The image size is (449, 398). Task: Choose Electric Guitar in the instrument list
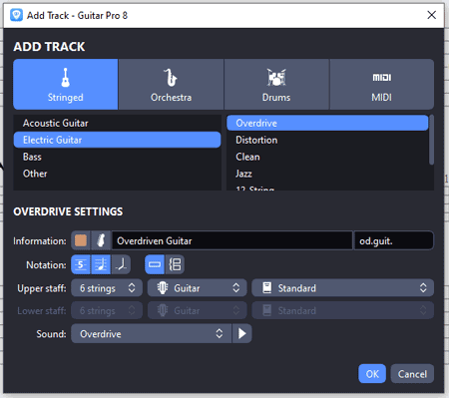(117, 140)
